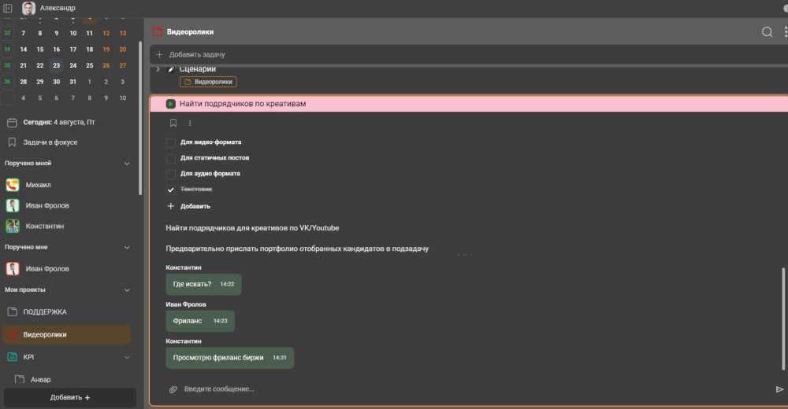Click the orange "Видеоролики" project tag
This screenshot has width=788, height=409.
tap(208, 82)
